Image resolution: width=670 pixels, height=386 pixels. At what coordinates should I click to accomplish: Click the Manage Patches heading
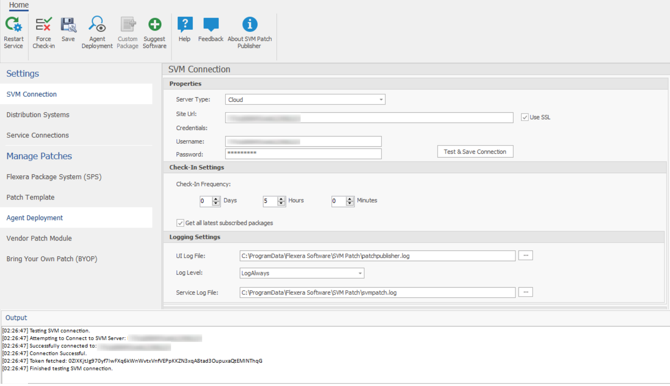39,156
